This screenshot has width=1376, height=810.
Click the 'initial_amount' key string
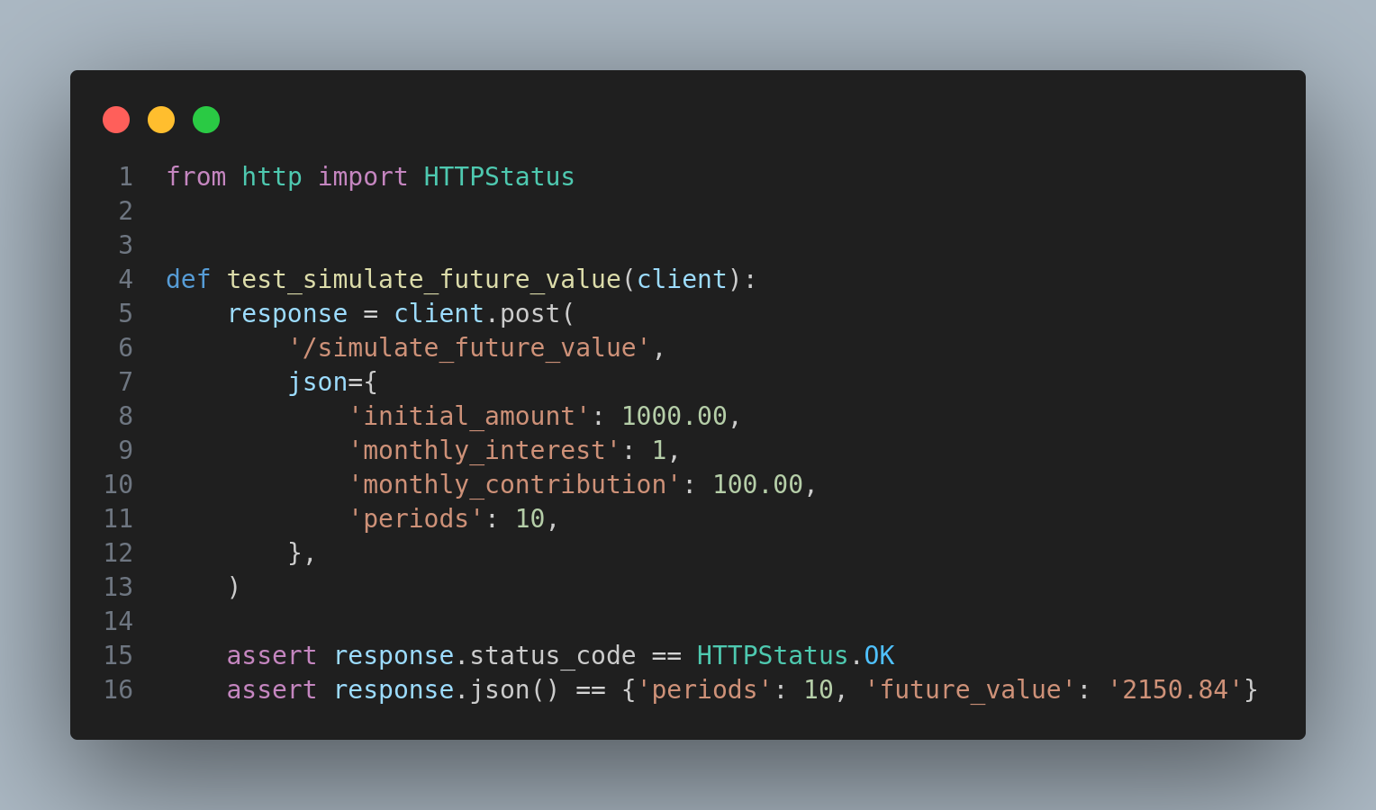(469, 416)
